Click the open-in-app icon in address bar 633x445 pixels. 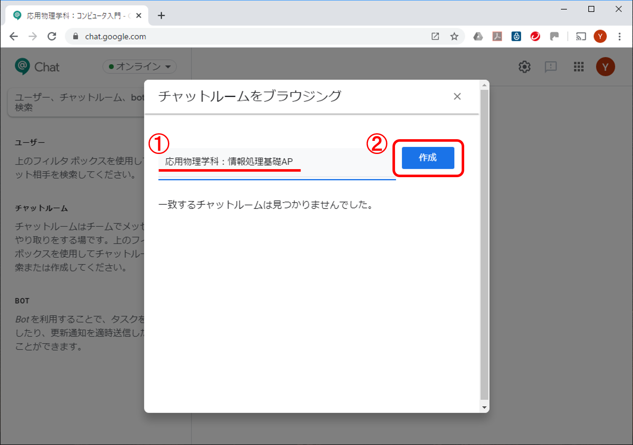point(435,36)
